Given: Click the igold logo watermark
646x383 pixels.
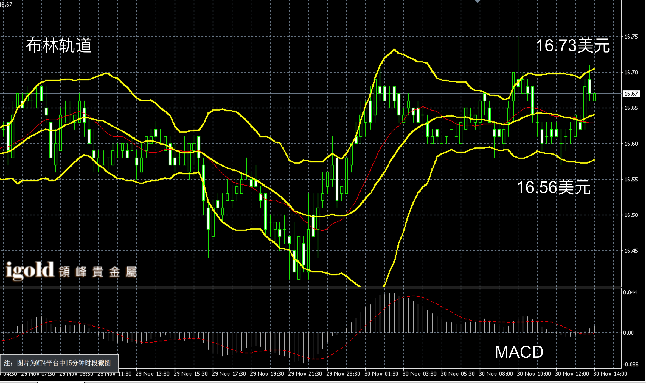Looking at the screenshot, I should (x=30, y=271).
